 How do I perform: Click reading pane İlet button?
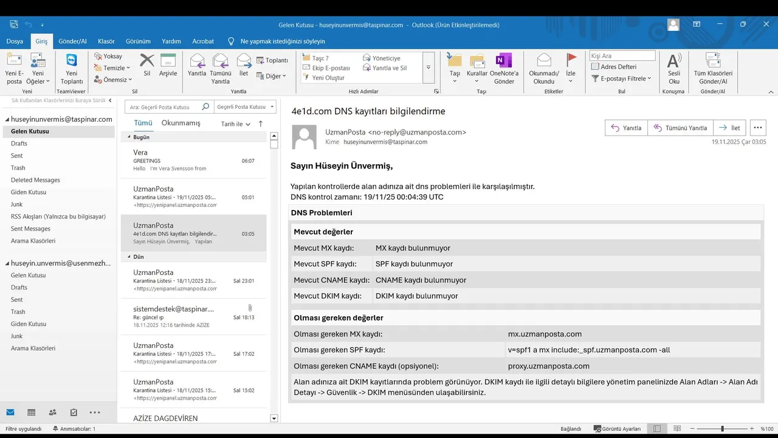pos(729,128)
